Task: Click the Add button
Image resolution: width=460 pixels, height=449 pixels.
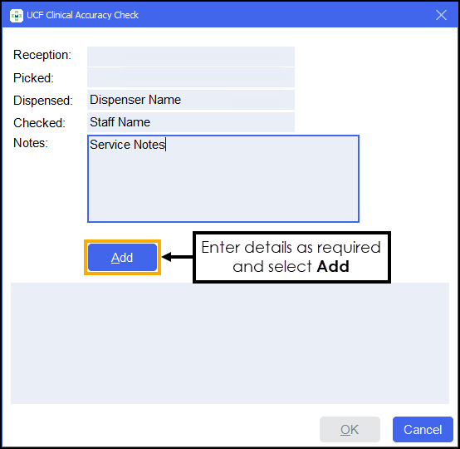Action: pyautogui.click(x=122, y=258)
